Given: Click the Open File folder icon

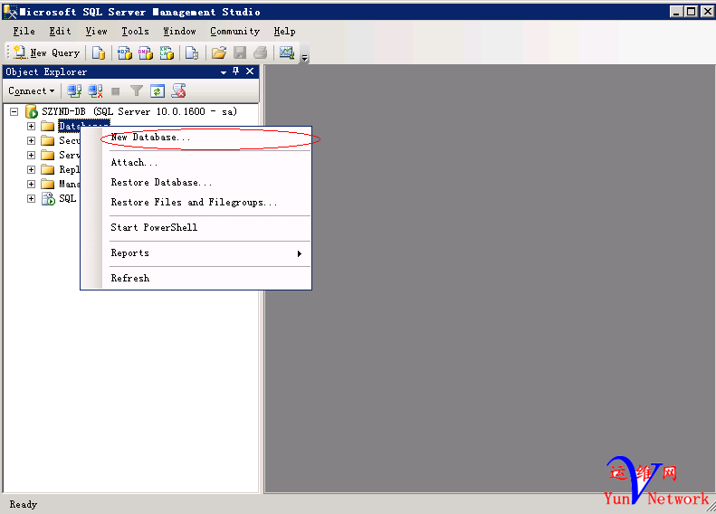Looking at the screenshot, I should (219, 53).
